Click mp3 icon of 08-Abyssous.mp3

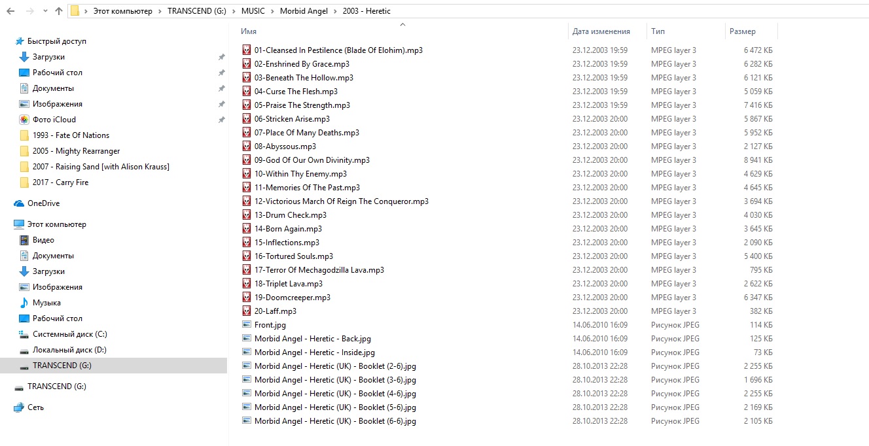click(x=247, y=146)
